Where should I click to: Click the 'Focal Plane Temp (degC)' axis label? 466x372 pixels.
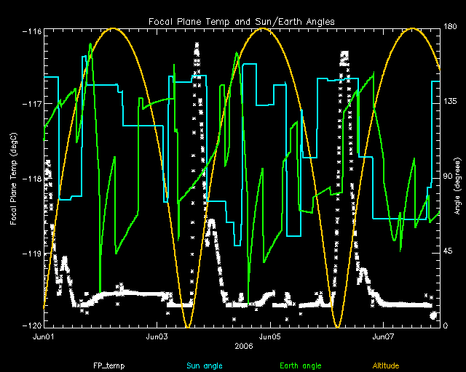[15, 178]
